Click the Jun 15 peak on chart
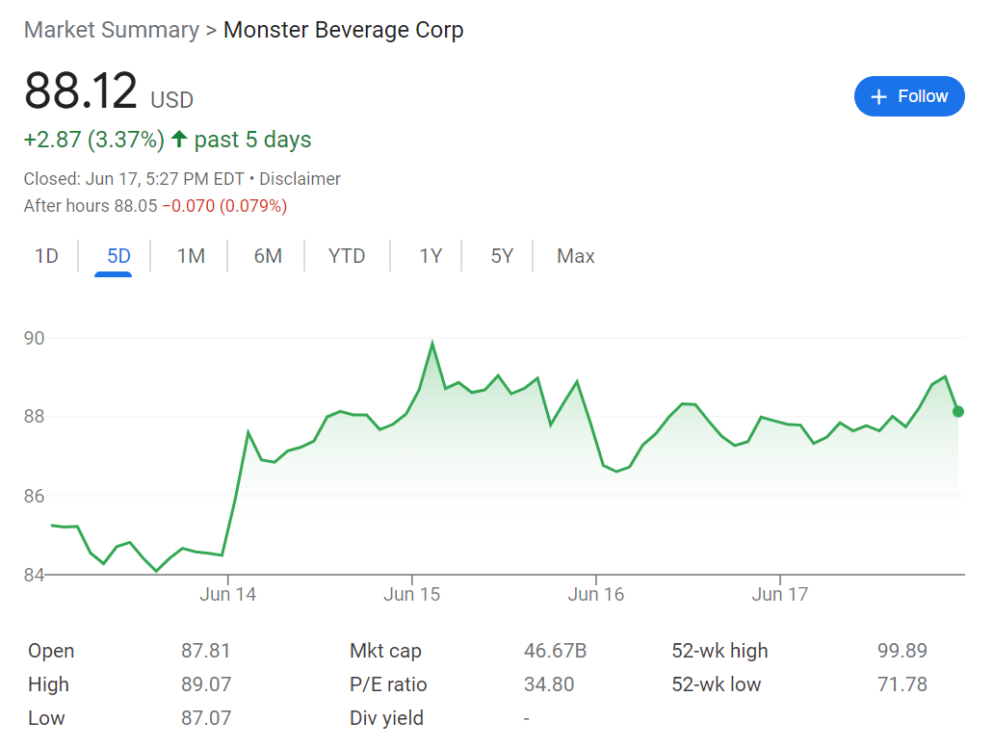993x748 pixels. 432,344
